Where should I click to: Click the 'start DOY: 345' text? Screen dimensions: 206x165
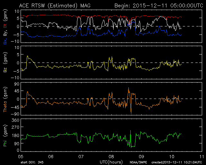(32, 162)
